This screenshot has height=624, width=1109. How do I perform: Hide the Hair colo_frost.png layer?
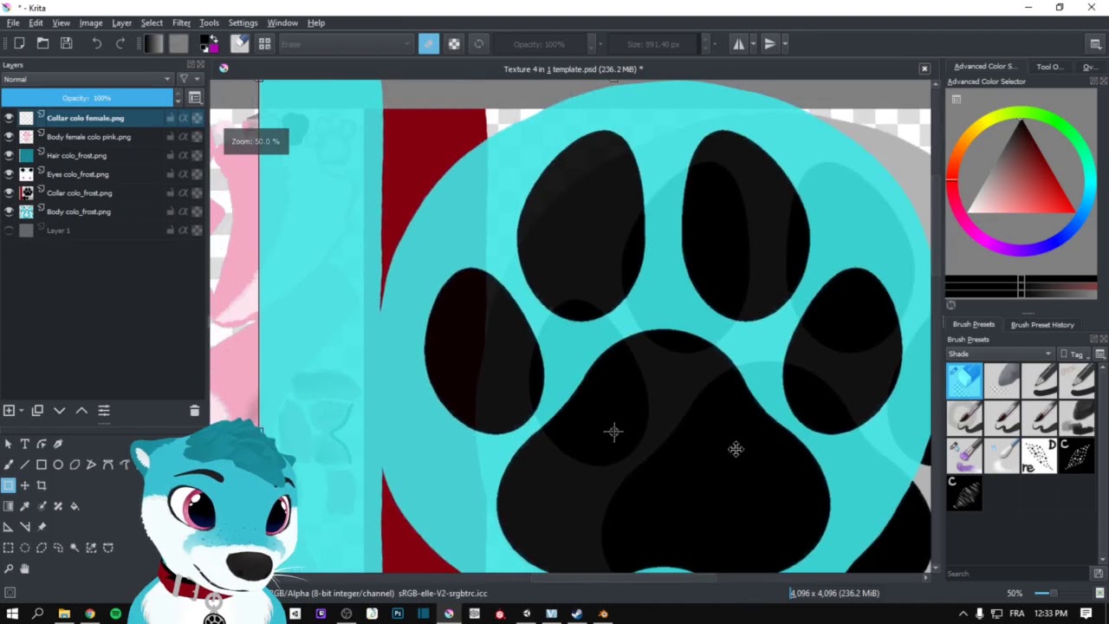(9, 155)
